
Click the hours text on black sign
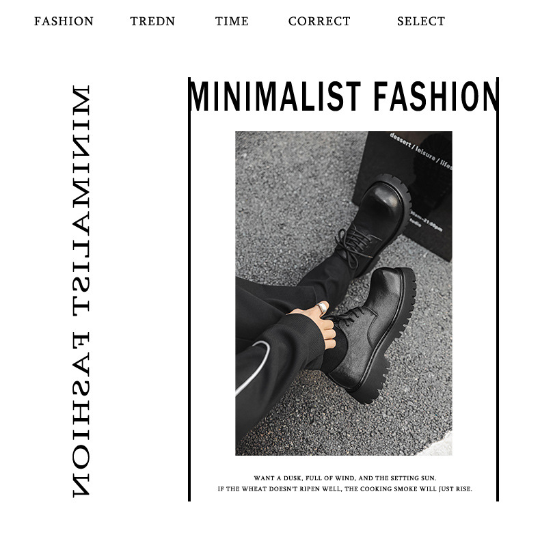[x=427, y=221]
